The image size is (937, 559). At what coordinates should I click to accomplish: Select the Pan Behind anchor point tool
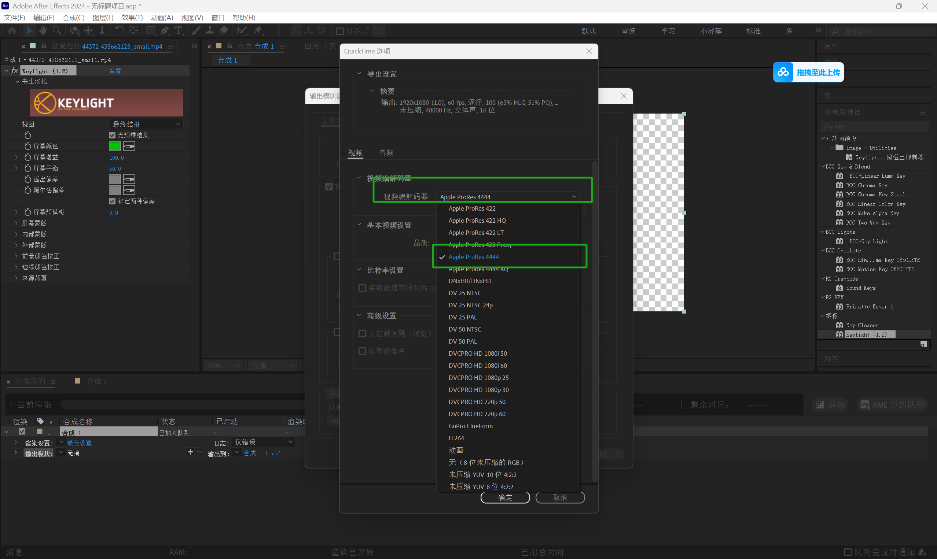(133, 31)
